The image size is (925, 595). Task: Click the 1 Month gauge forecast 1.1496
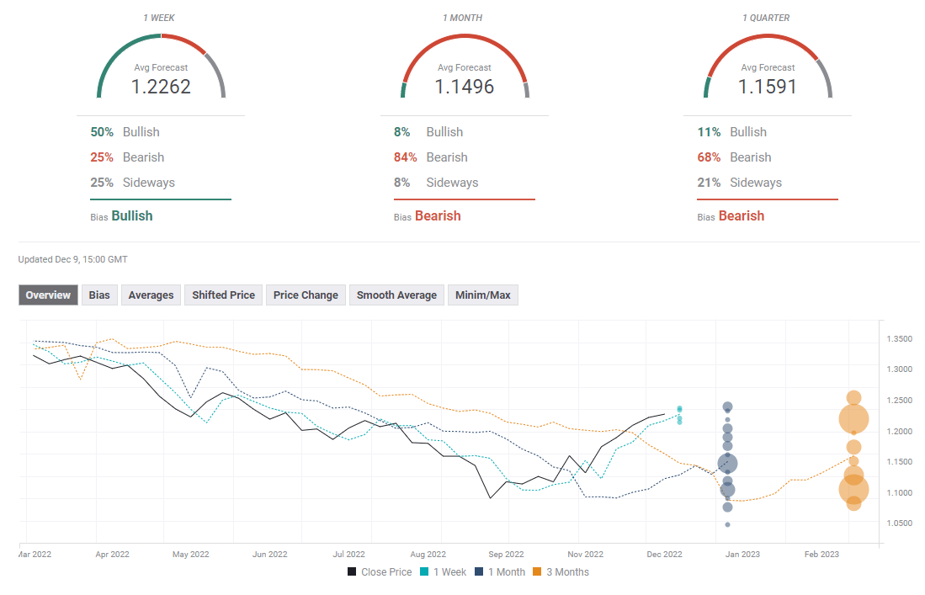point(464,87)
